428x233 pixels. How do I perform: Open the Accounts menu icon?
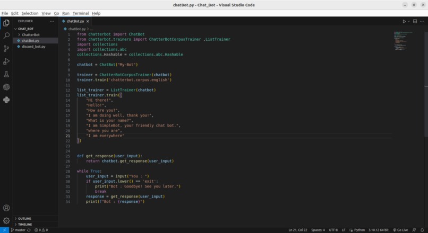click(6, 208)
